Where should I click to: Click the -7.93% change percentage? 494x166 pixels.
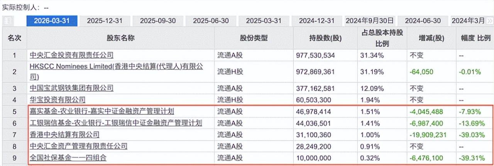(470, 111)
